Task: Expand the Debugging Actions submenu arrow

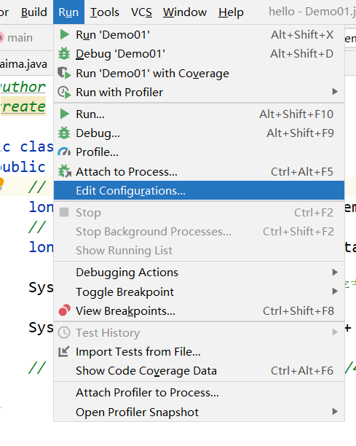Action: 335,273
